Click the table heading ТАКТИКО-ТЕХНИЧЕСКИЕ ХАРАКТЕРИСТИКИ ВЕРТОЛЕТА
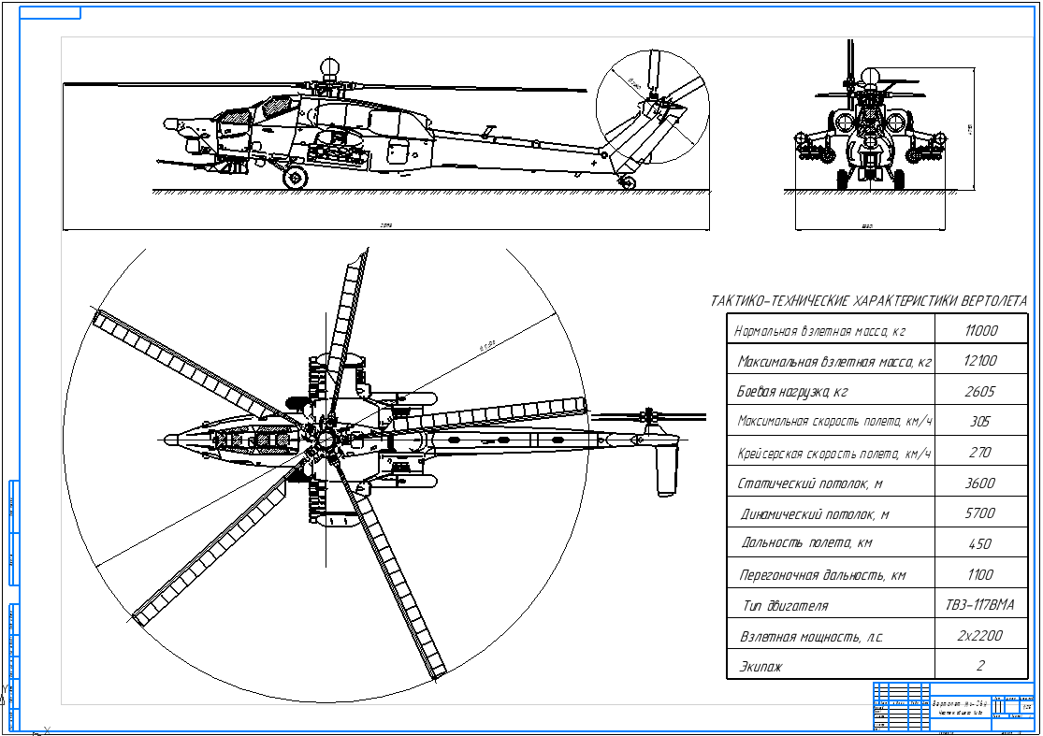This screenshot has height=736, width=1043. pyautogui.click(x=868, y=301)
